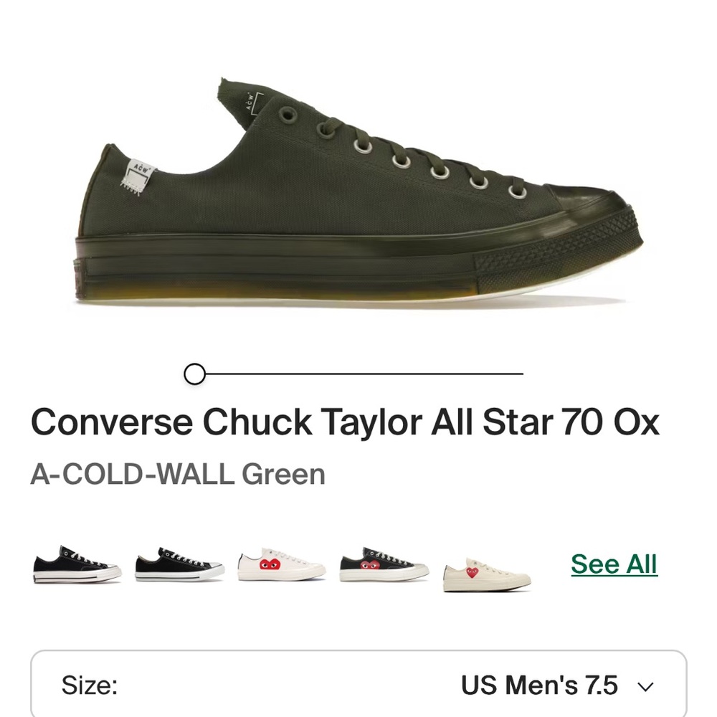
Task: Open the See All colorways link
Action: (x=613, y=565)
